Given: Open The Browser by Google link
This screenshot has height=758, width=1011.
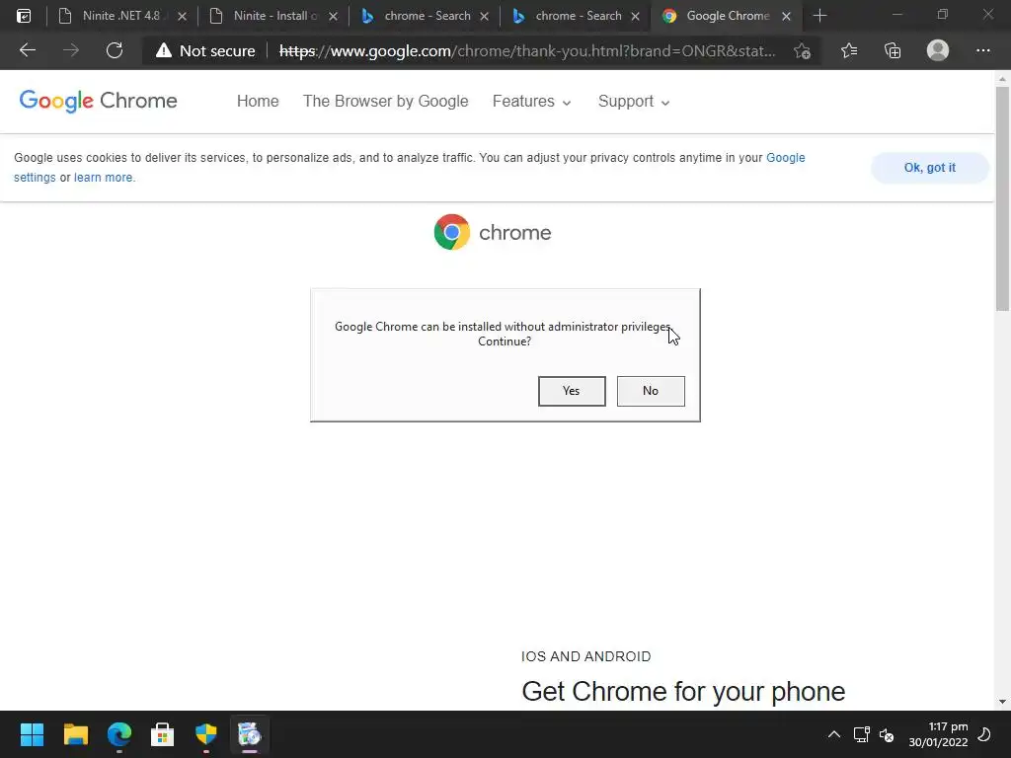Looking at the screenshot, I should click(x=386, y=102).
